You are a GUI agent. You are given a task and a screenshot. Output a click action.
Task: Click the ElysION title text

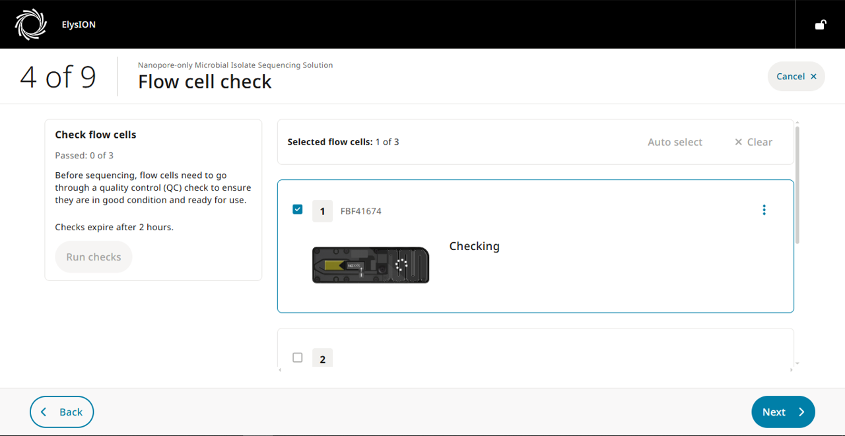(x=79, y=25)
